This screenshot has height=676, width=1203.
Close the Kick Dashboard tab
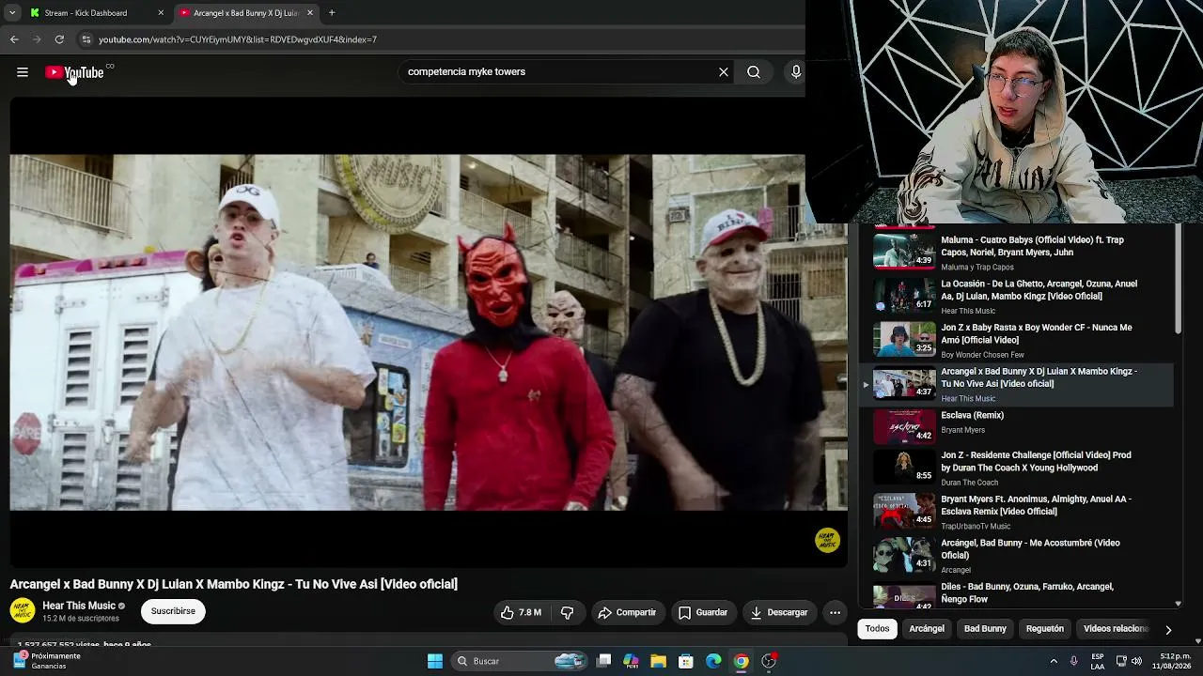pos(161,13)
